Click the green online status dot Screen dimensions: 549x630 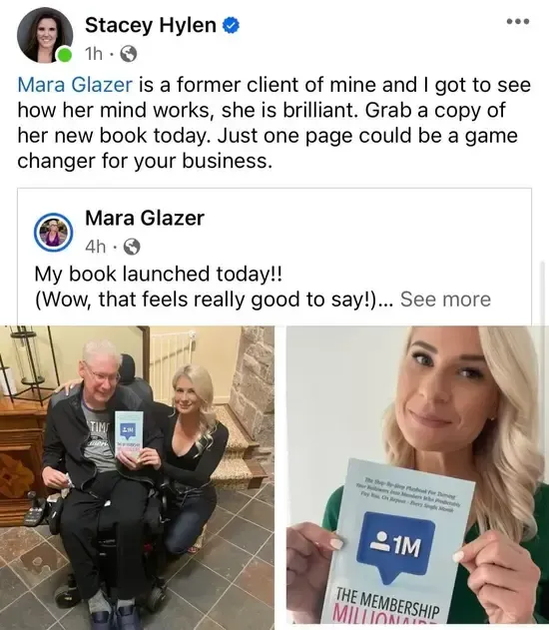tap(64, 54)
